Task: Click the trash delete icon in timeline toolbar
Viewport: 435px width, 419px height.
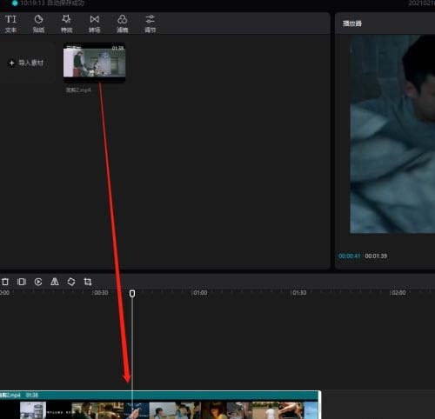Action: click(5, 282)
